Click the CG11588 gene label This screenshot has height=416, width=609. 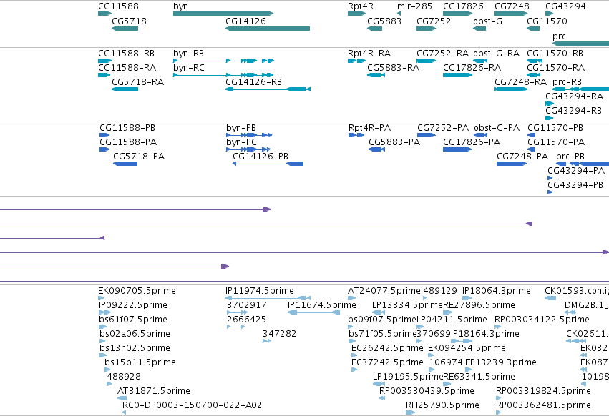click(x=119, y=6)
